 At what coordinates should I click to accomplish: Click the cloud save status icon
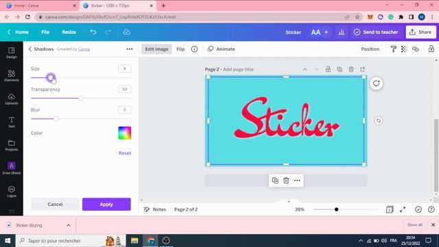(126, 32)
